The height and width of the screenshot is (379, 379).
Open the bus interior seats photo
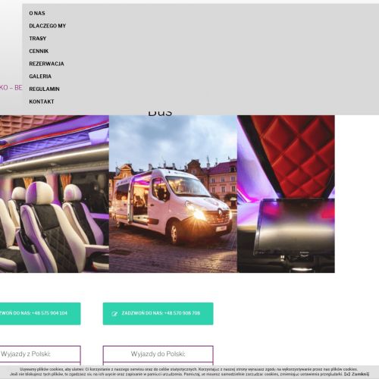coord(55,194)
